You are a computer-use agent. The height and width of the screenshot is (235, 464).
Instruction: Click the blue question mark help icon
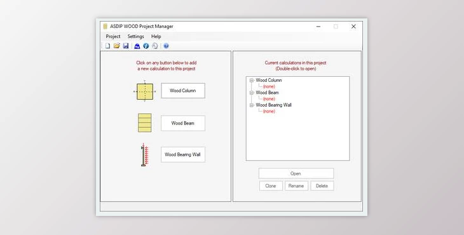click(166, 46)
